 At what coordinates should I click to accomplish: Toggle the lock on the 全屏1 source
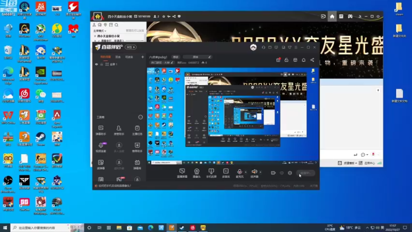[x=101, y=64]
